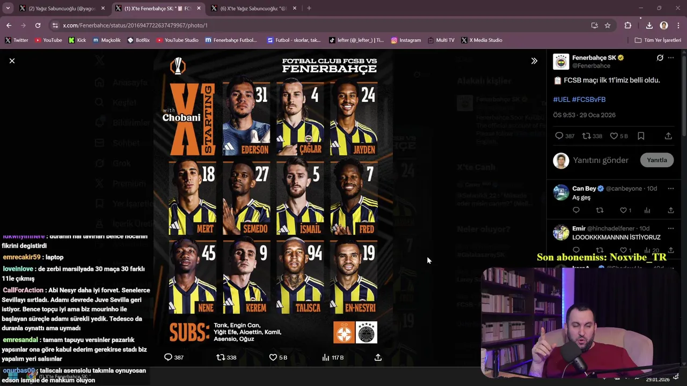Open the Twitter bookmark
687x386 pixels.
(x=17, y=40)
